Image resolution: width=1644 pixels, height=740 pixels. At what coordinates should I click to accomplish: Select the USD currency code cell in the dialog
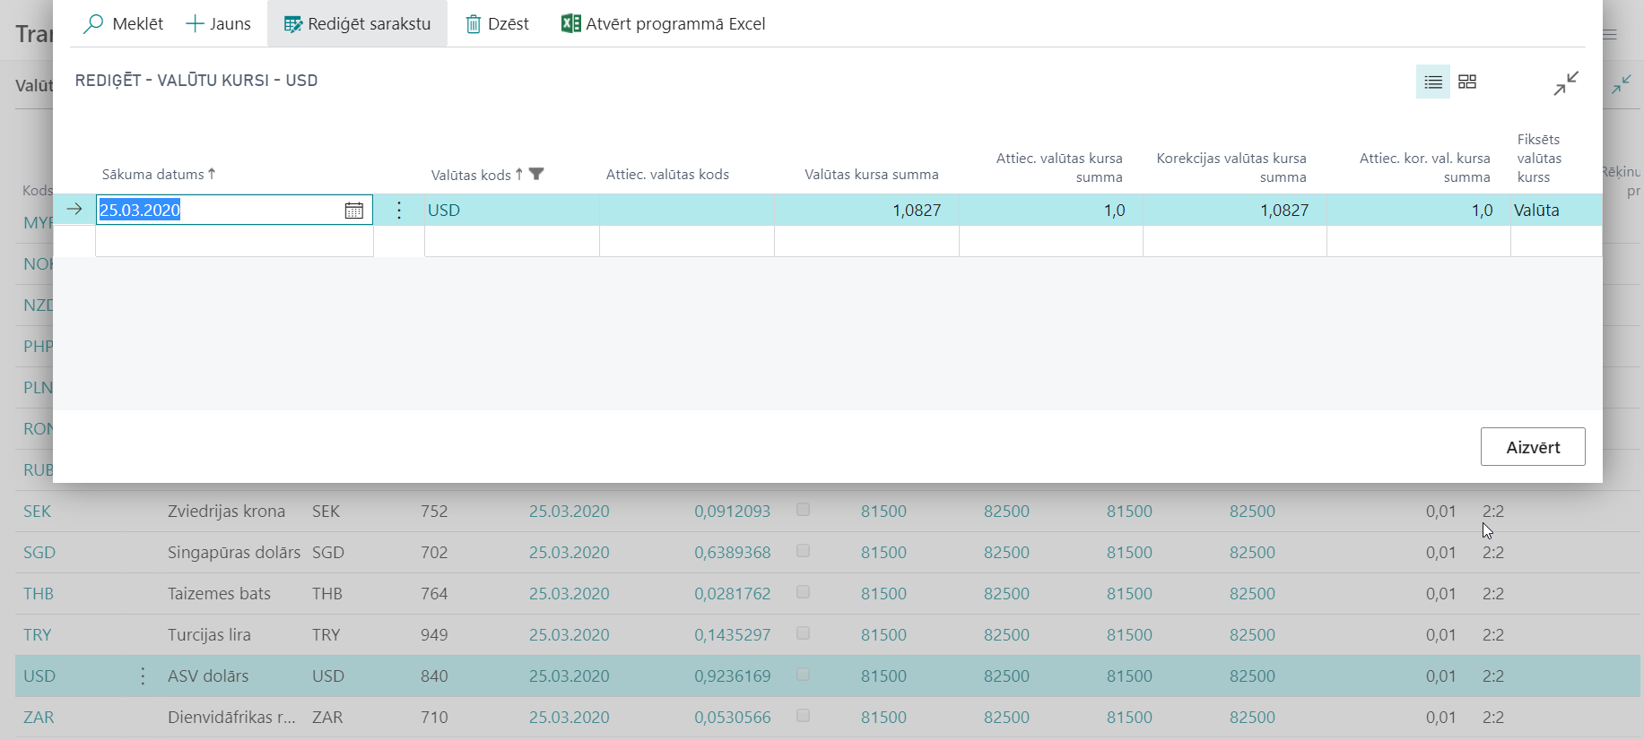pyautogui.click(x=512, y=210)
